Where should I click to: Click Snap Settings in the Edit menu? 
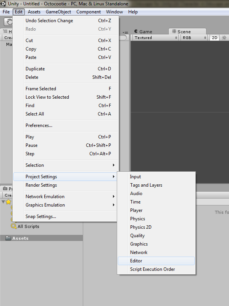[x=41, y=216]
